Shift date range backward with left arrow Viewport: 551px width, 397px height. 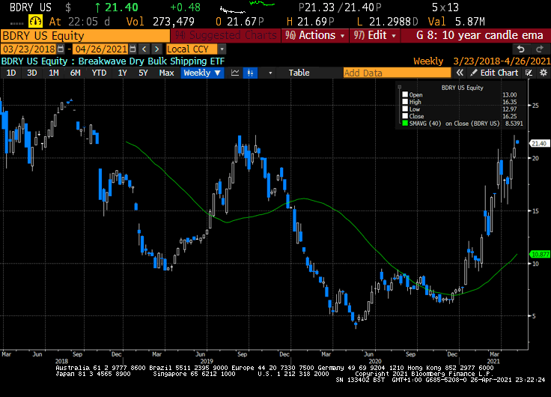click(x=144, y=49)
